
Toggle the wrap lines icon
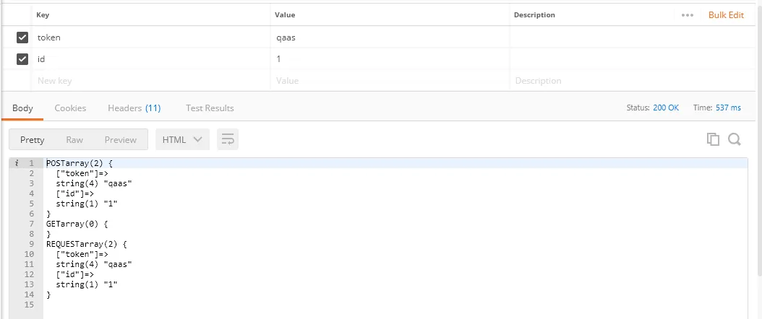pyautogui.click(x=228, y=139)
